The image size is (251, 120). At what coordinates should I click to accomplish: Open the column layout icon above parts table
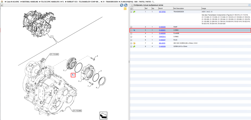(249, 5)
